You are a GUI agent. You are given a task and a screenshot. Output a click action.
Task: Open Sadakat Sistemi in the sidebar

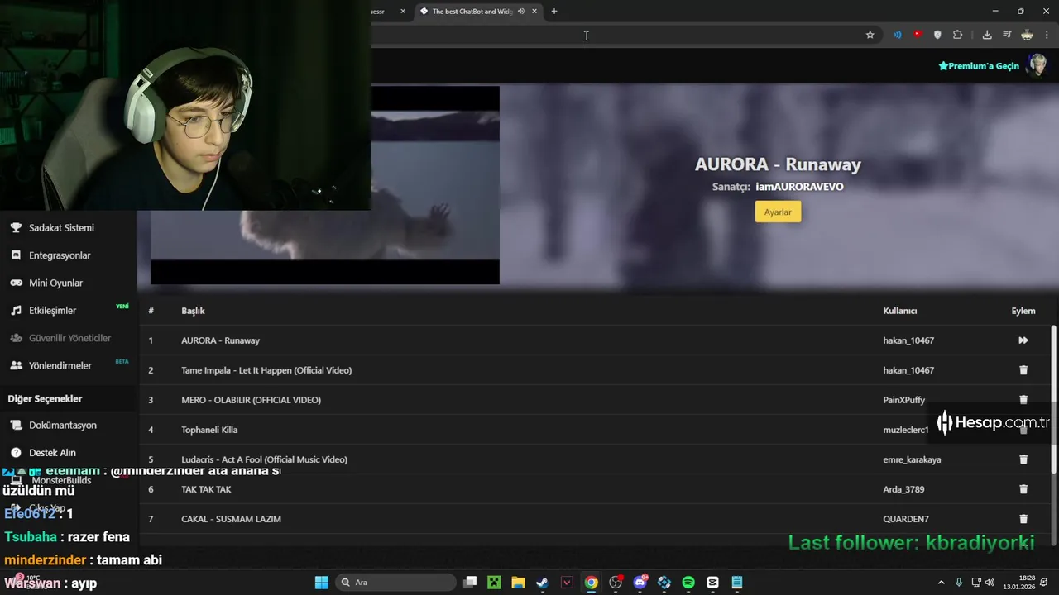61,228
